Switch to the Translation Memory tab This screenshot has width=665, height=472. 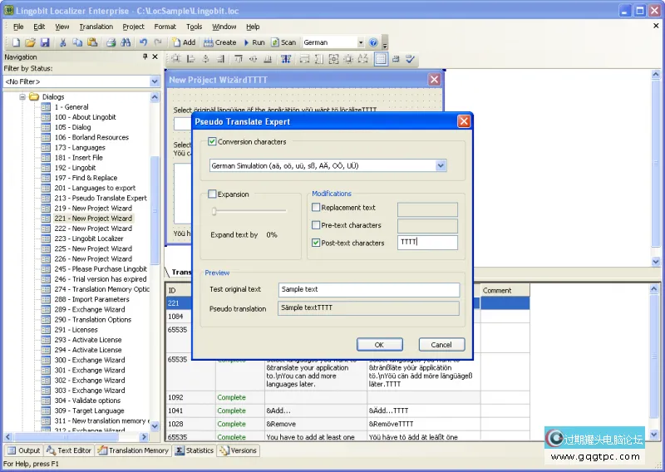133,450
